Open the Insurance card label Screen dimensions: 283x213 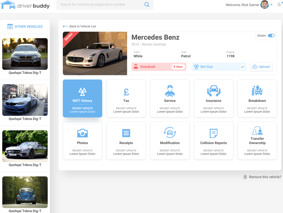(x=214, y=101)
